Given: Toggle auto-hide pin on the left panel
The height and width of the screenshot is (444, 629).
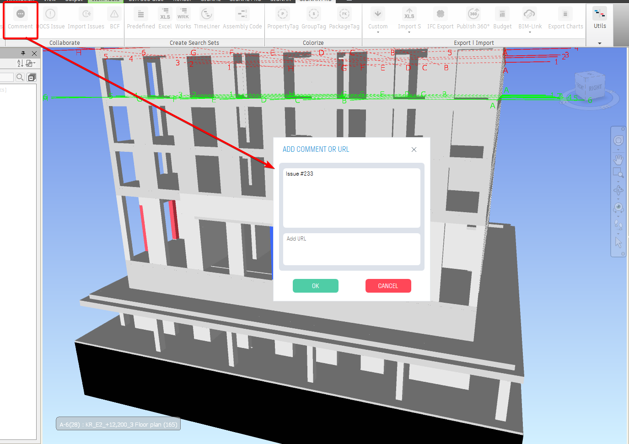Looking at the screenshot, I should pyautogui.click(x=23, y=53).
